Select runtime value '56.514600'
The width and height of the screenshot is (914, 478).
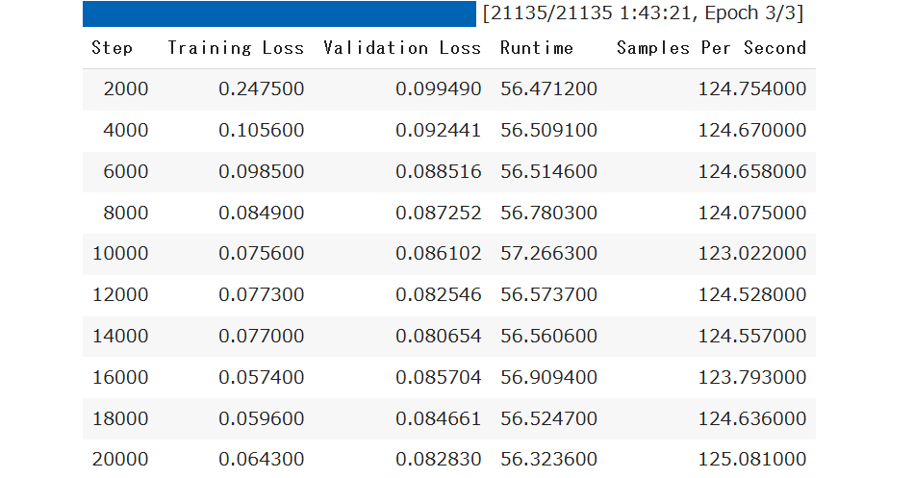548,171
